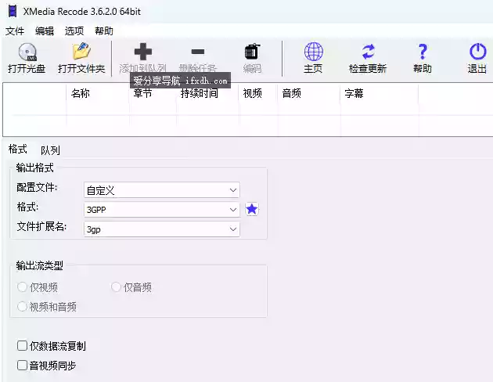Open the 编辑 menu

pos(45,31)
